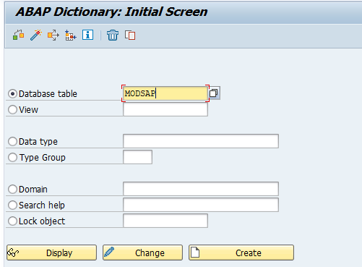The image size is (362, 267).
Task: Click the Change button
Action: 142,253
